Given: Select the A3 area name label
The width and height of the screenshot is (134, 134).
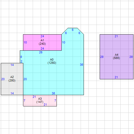Looking at the screenshot, I should (x=40, y=99).
